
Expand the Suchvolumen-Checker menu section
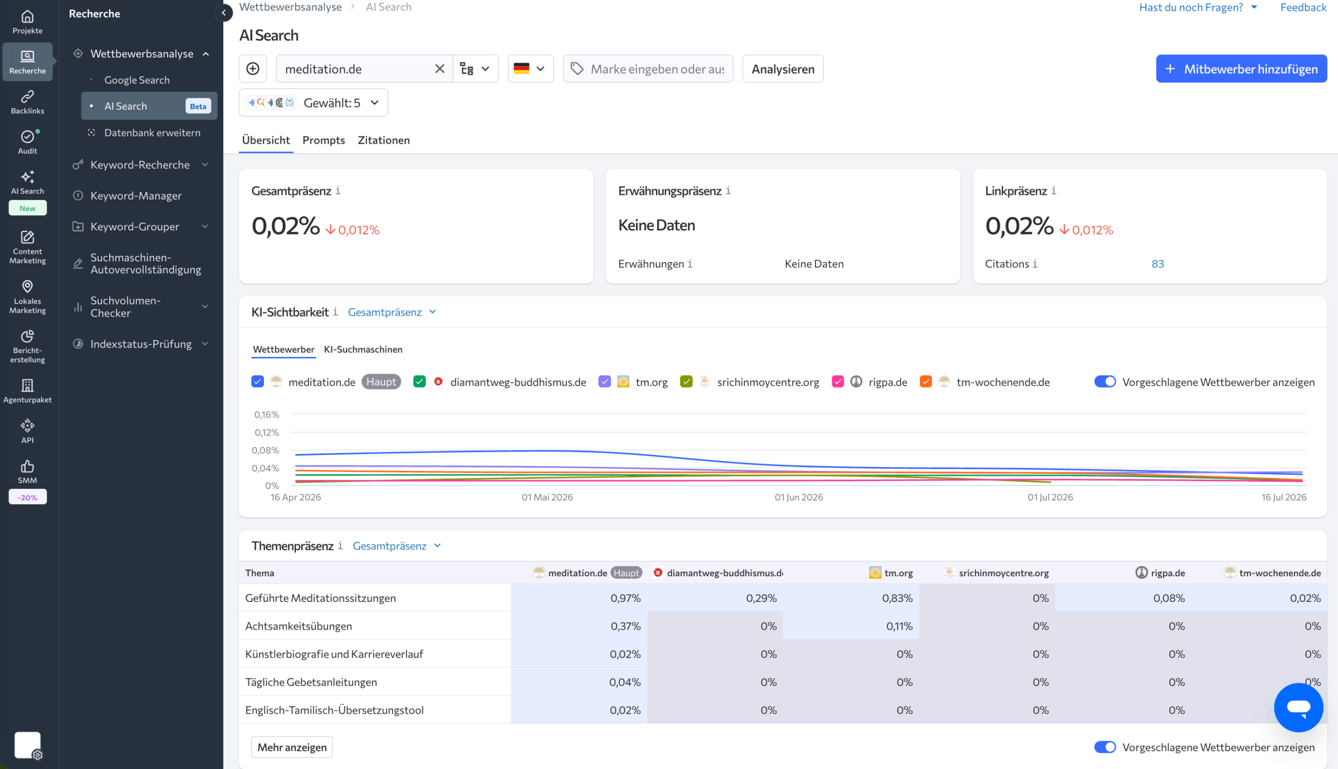[205, 306]
